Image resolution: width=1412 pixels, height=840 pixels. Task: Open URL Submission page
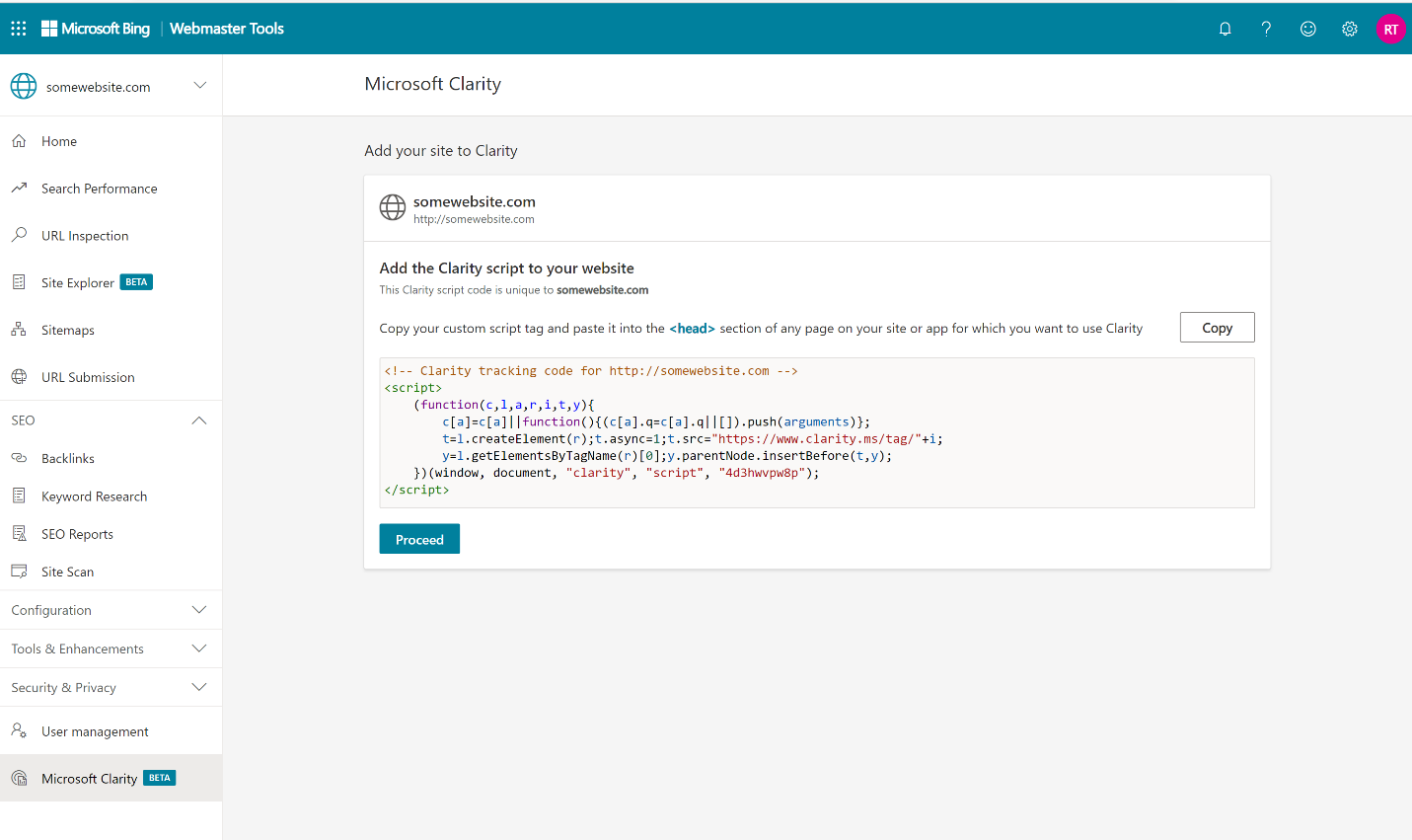coord(111,377)
